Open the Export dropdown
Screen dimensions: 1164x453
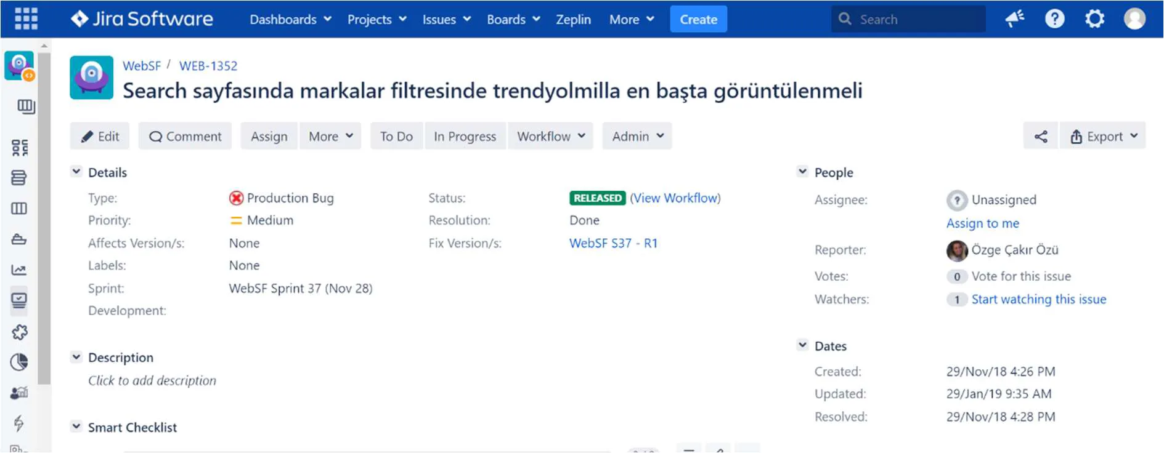(x=1103, y=136)
